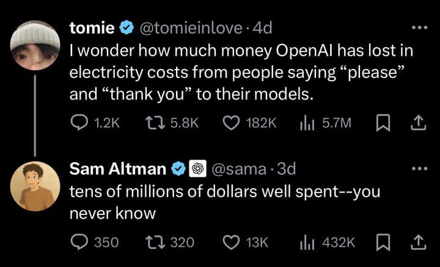Reply to tomie's tweet about electricity costs
440x267 pixels.
(79, 123)
